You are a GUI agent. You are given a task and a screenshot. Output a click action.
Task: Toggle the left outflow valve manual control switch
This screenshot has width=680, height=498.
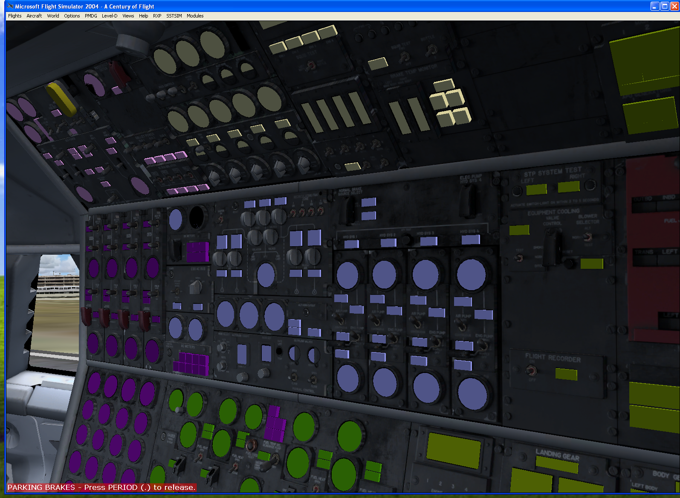(x=294, y=376)
